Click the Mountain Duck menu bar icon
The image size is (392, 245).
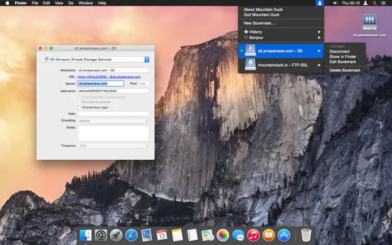(319, 3)
